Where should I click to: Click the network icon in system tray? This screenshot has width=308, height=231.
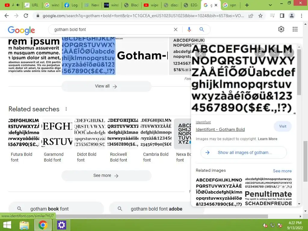272,225
